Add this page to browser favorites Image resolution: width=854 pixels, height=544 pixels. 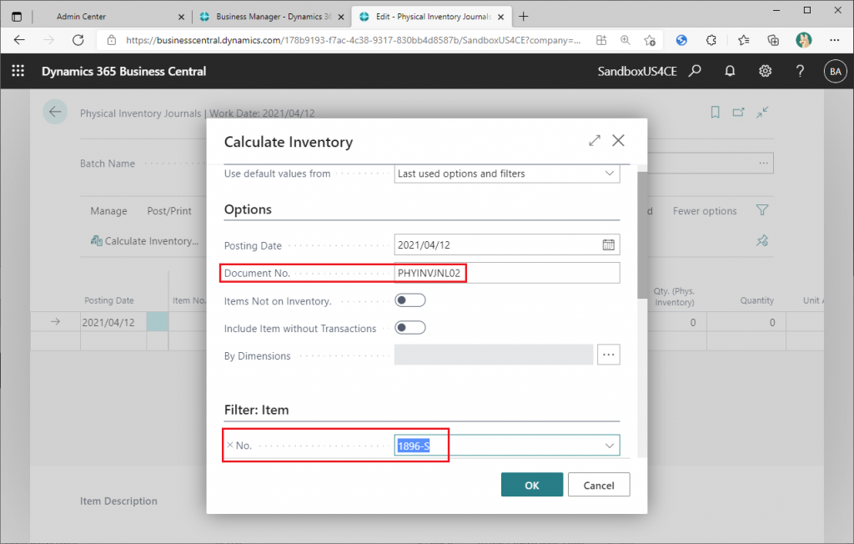(x=649, y=40)
